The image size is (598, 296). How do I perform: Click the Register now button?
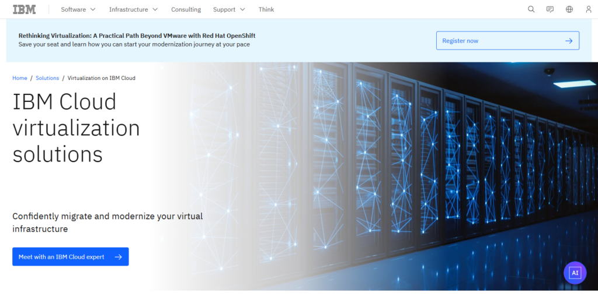pos(507,41)
